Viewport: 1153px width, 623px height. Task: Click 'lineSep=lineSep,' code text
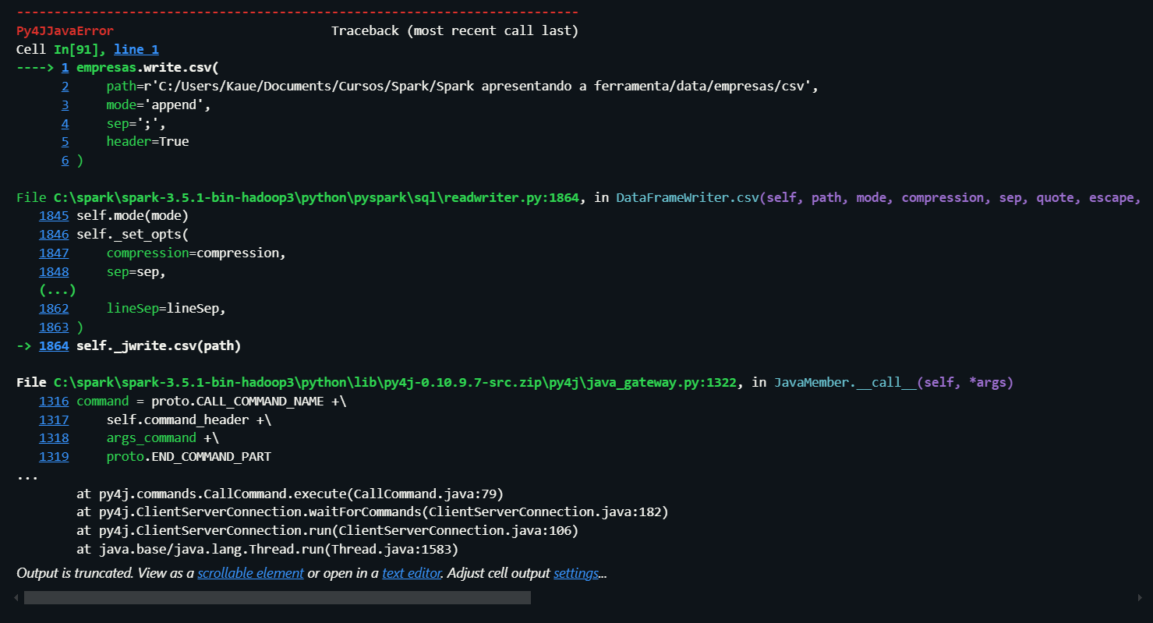pos(166,308)
